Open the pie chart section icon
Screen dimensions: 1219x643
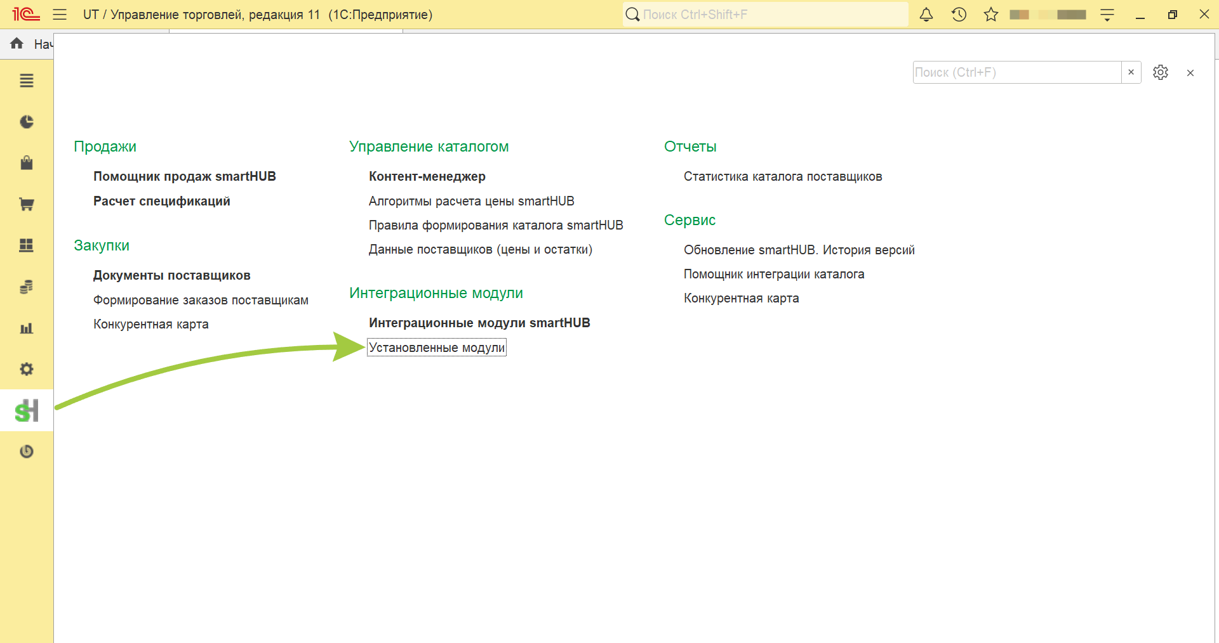click(27, 122)
